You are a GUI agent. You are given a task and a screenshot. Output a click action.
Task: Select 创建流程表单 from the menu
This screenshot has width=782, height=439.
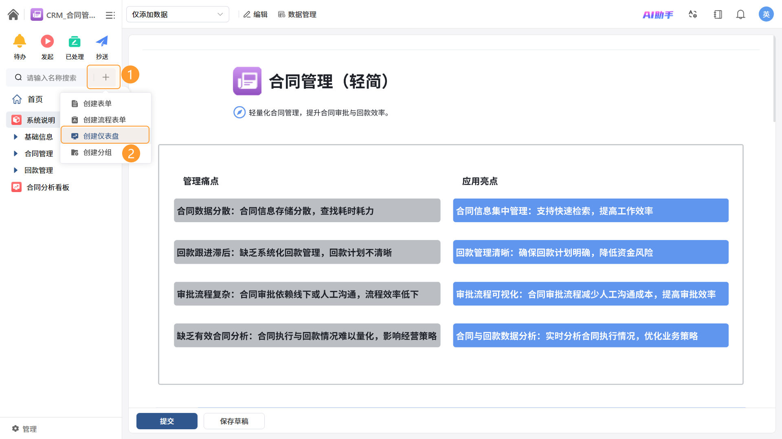[x=105, y=120]
